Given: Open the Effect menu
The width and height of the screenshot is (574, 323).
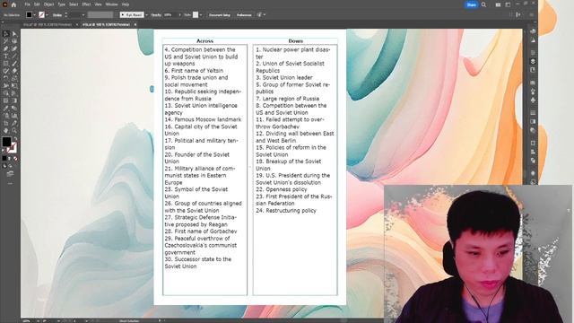Looking at the screenshot, I should 86,4.
